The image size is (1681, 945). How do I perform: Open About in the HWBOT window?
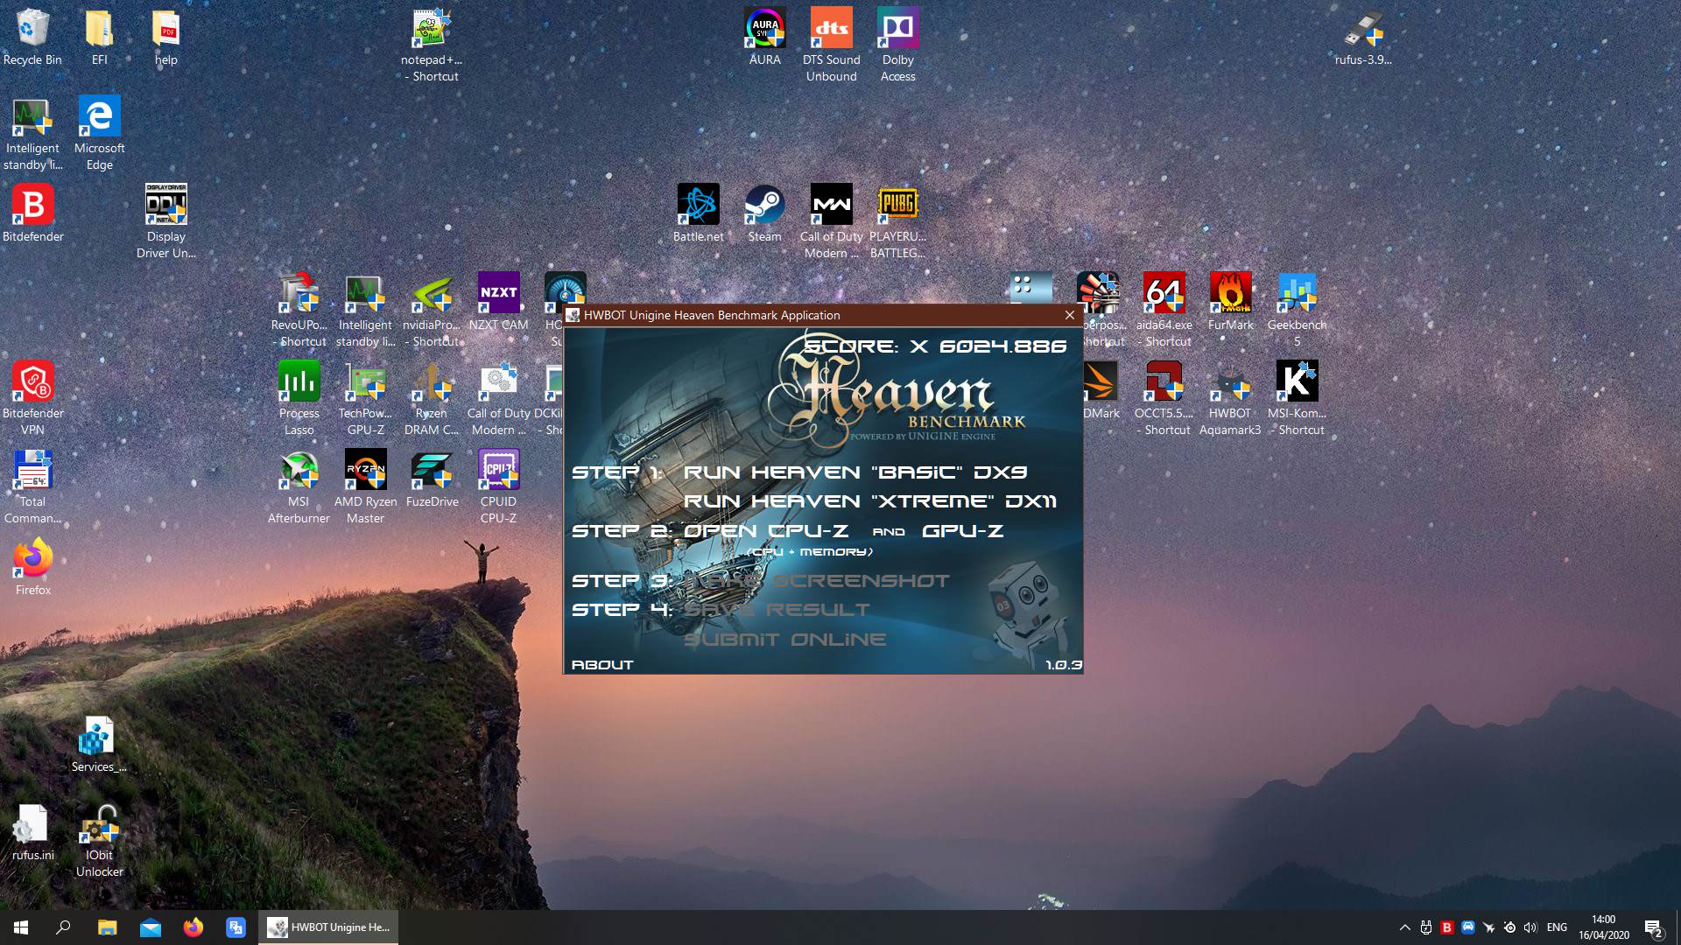point(602,665)
